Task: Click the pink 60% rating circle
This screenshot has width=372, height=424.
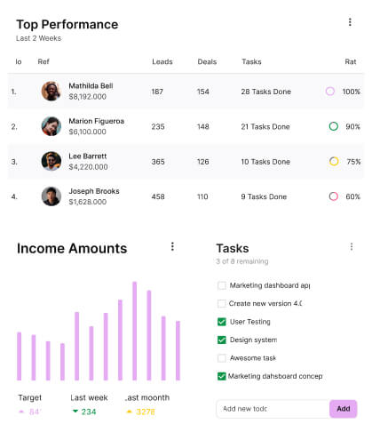Action: pos(334,196)
